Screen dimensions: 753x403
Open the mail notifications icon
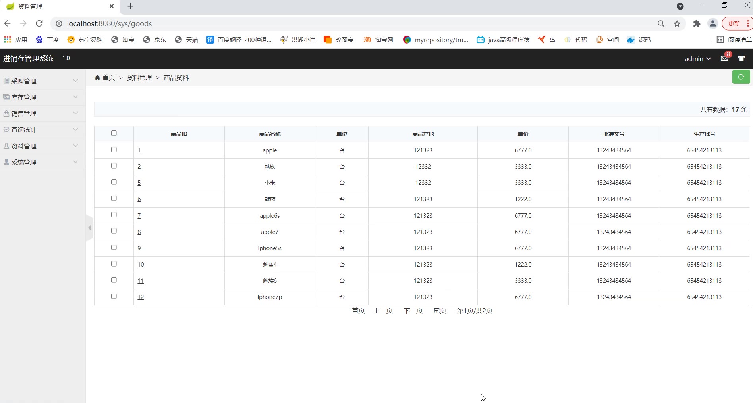pyautogui.click(x=724, y=58)
